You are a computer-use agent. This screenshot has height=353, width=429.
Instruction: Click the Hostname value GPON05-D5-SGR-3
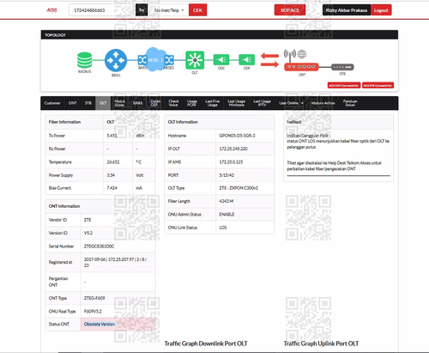(237, 136)
